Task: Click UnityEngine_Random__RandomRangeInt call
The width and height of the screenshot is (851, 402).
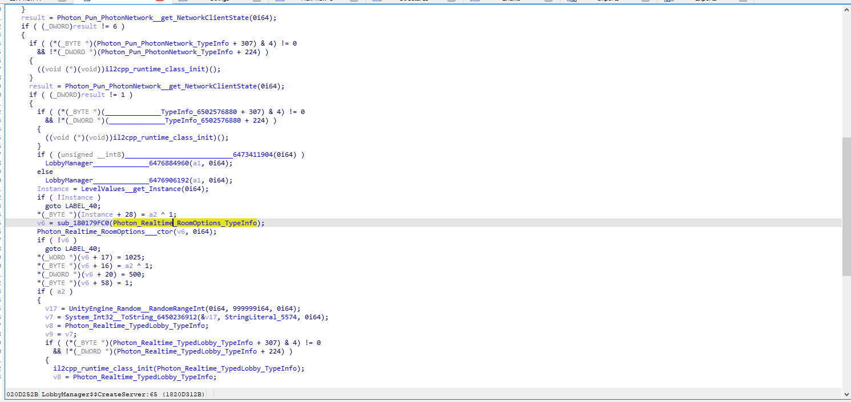Action: point(137,308)
